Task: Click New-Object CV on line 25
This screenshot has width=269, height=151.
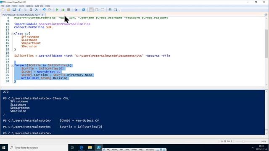Action: pos(49,72)
